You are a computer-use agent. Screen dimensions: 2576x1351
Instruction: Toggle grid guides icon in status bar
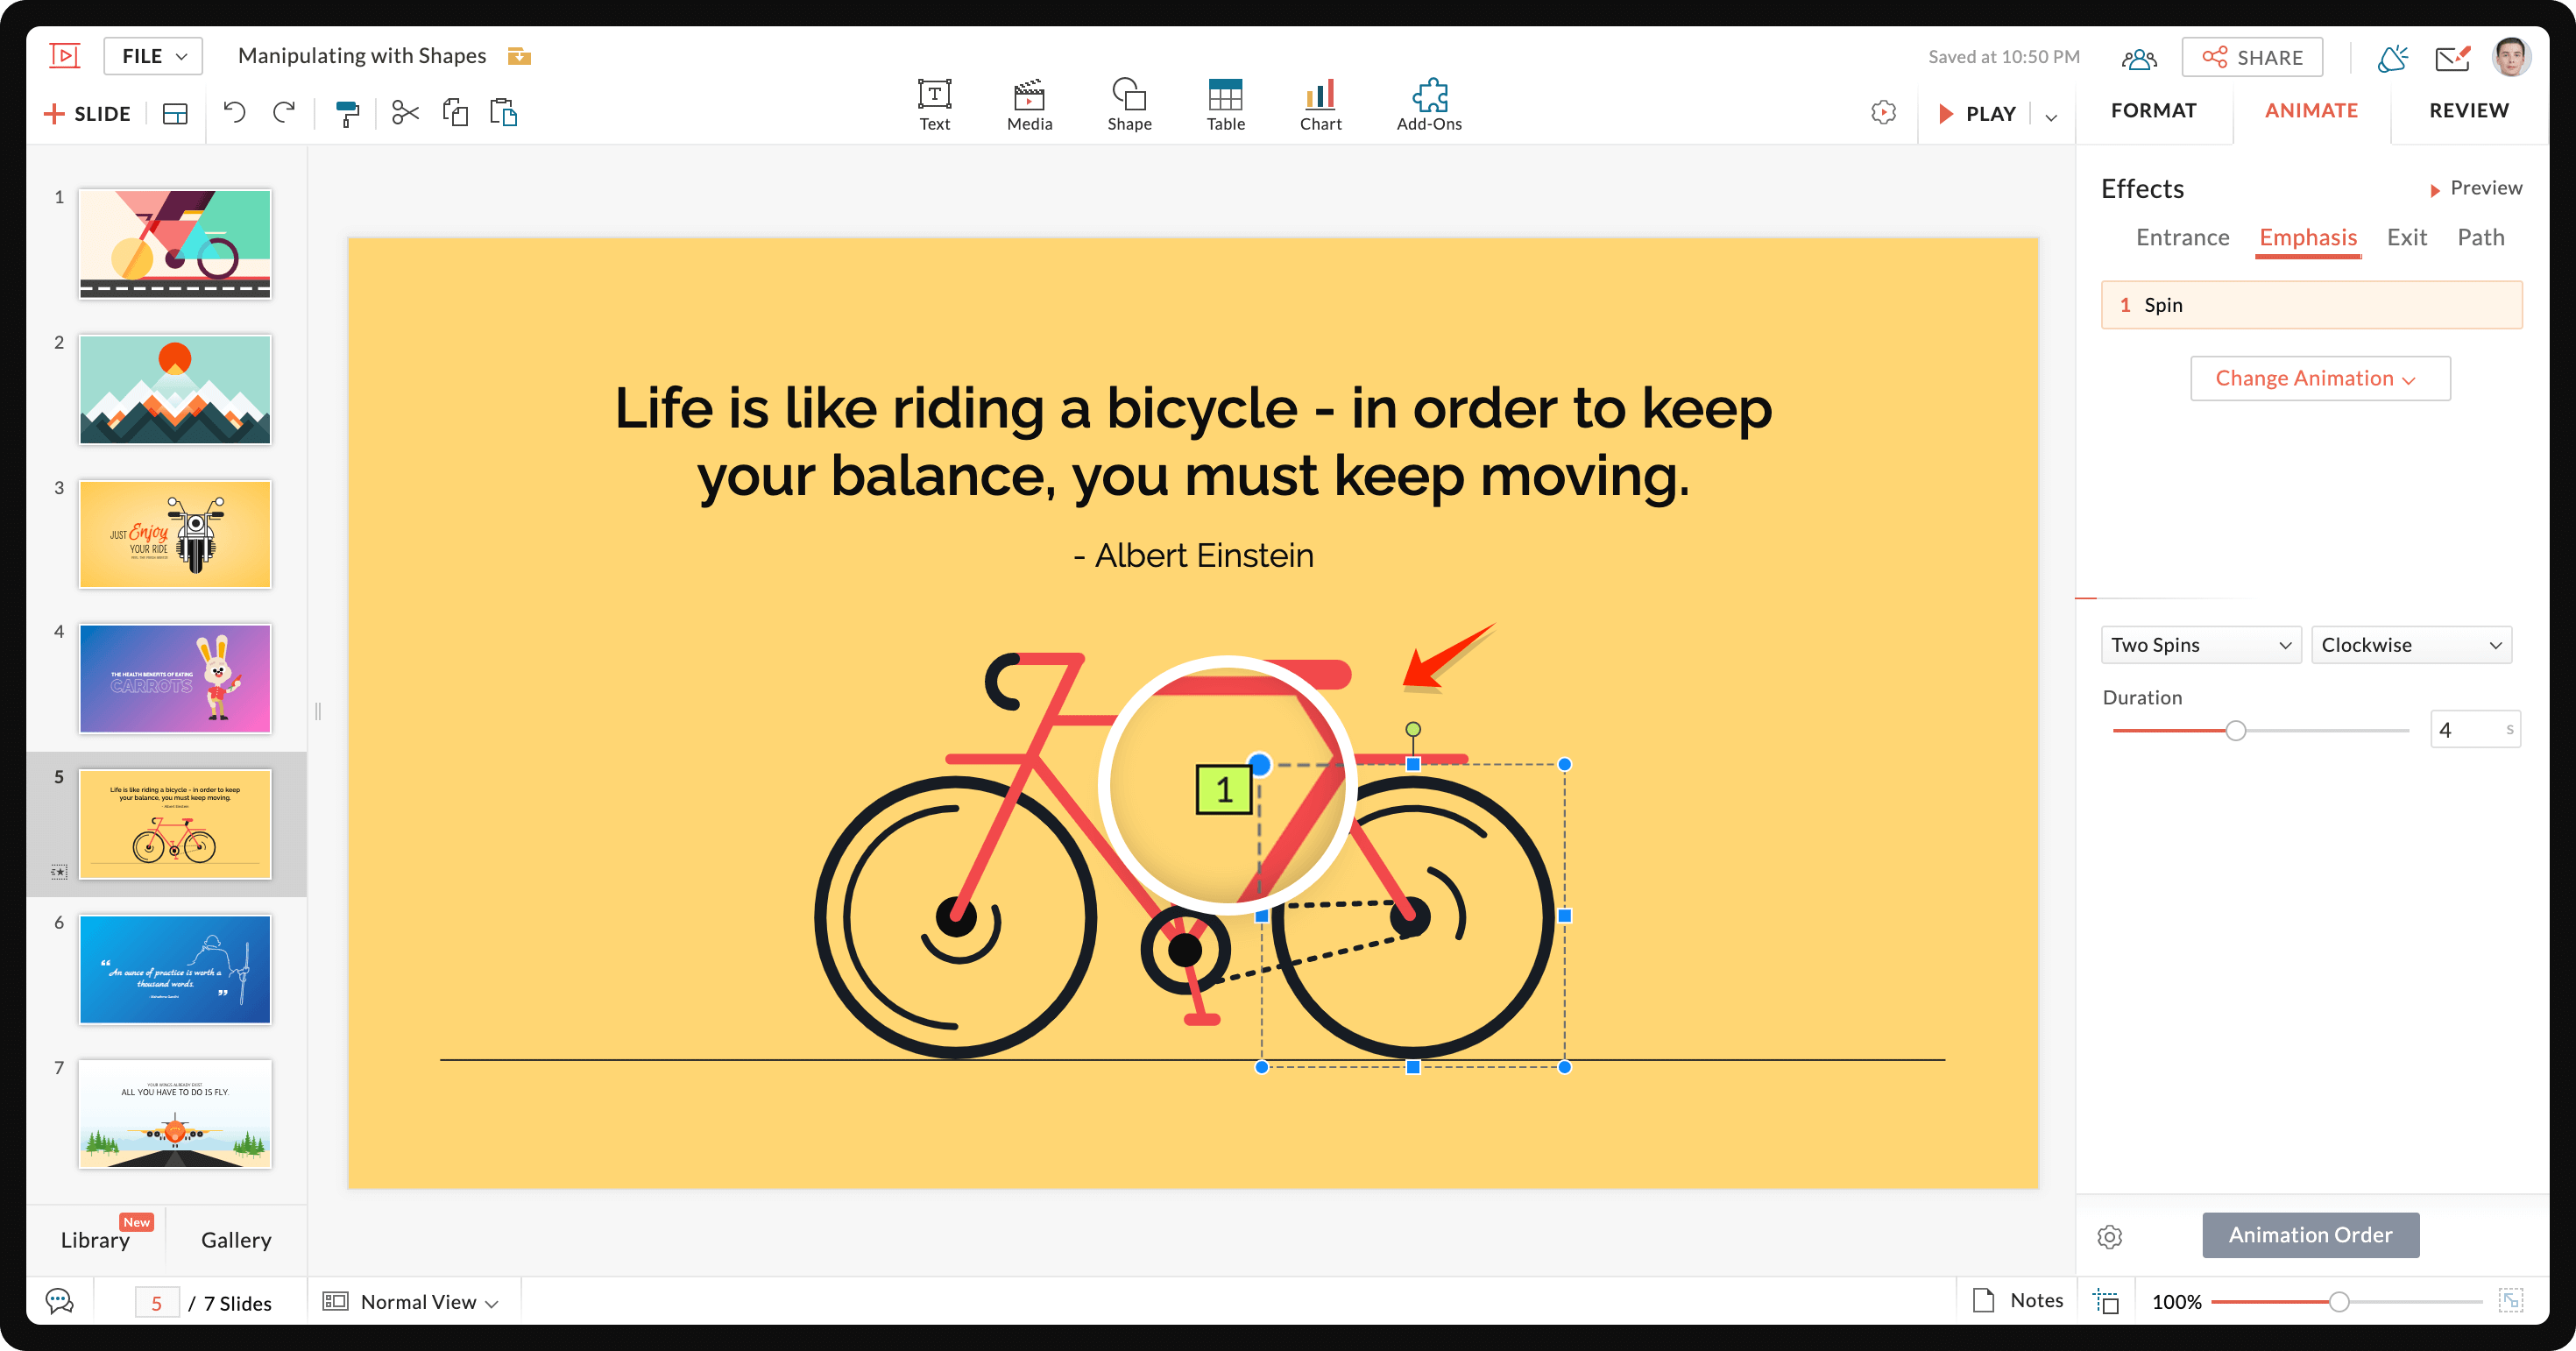pos(2106,1301)
